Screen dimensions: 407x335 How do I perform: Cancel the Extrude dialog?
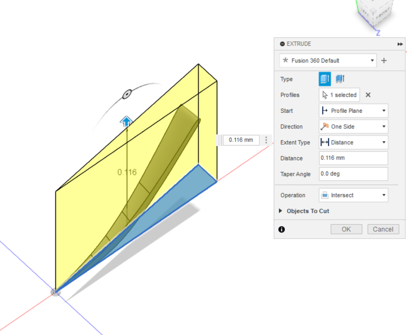pyautogui.click(x=383, y=229)
